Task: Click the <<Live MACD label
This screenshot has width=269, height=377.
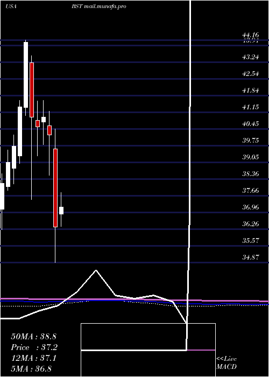Action: click(226, 363)
